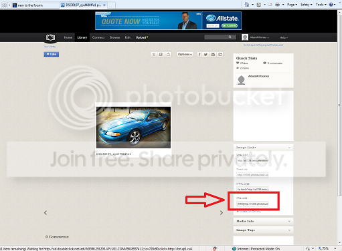Click the share-arrow icon after email
Viewport: 342px width, 251px height.
click(x=220, y=54)
